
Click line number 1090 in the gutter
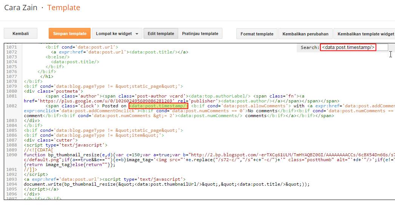point(12,155)
